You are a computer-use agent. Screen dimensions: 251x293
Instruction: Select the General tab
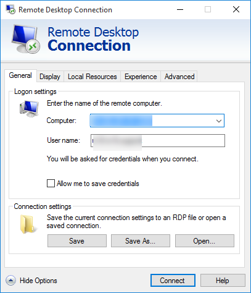point(20,75)
